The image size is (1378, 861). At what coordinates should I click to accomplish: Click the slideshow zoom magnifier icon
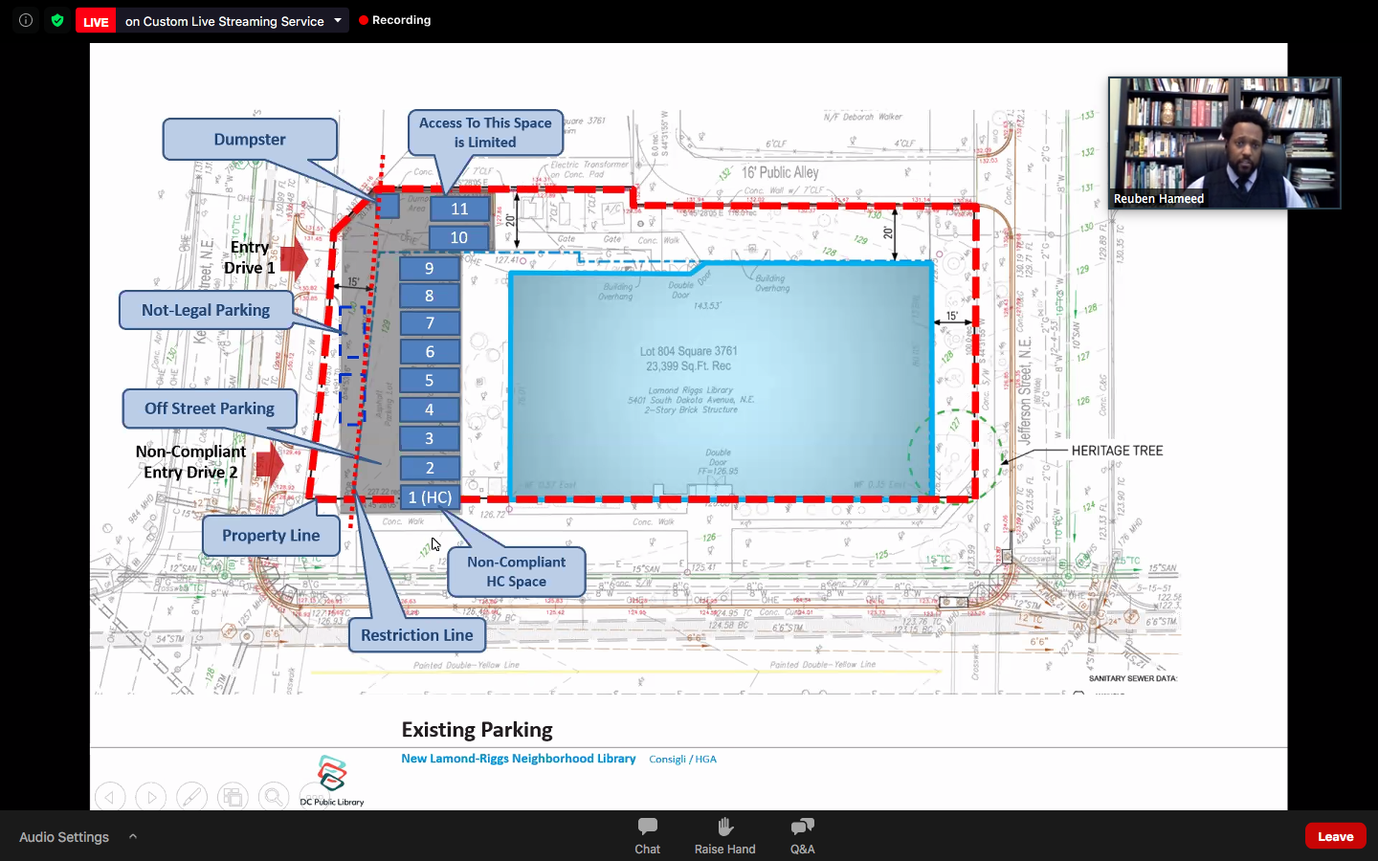273,796
